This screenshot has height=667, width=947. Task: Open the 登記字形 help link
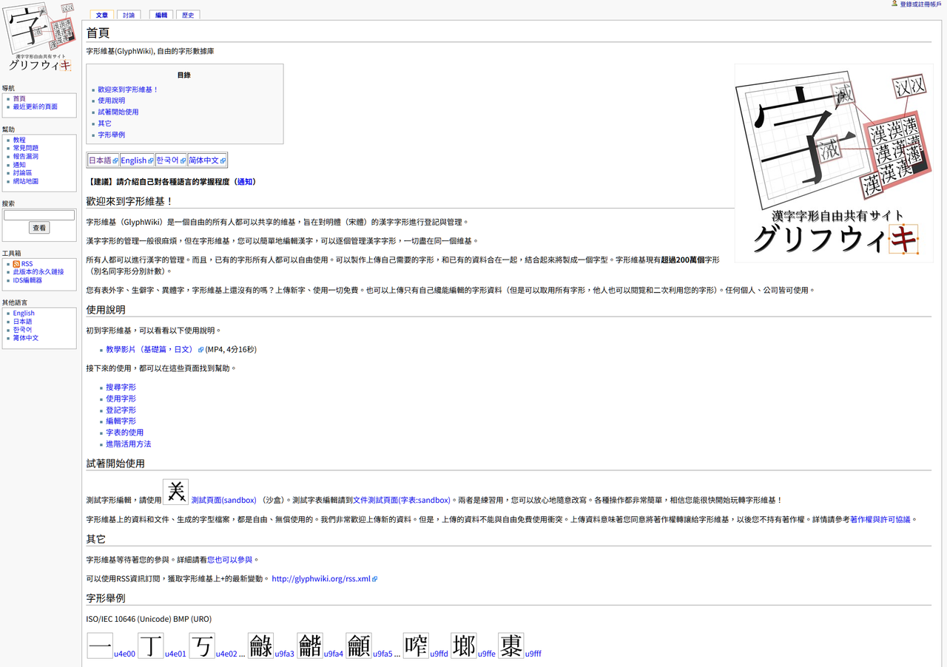121,410
